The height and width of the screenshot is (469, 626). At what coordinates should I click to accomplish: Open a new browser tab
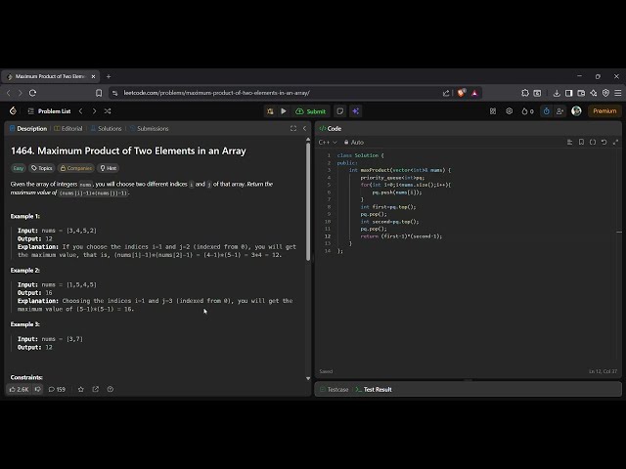coord(109,76)
